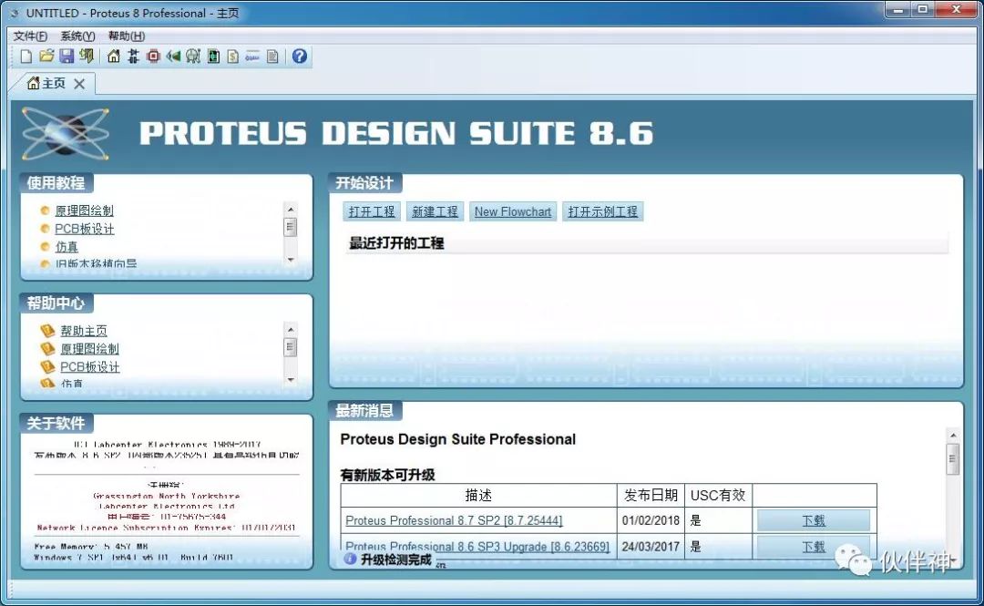Click the bullet beside 使用教程 原理图绘制
This screenshot has width=984, height=606.
click(45, 211)
